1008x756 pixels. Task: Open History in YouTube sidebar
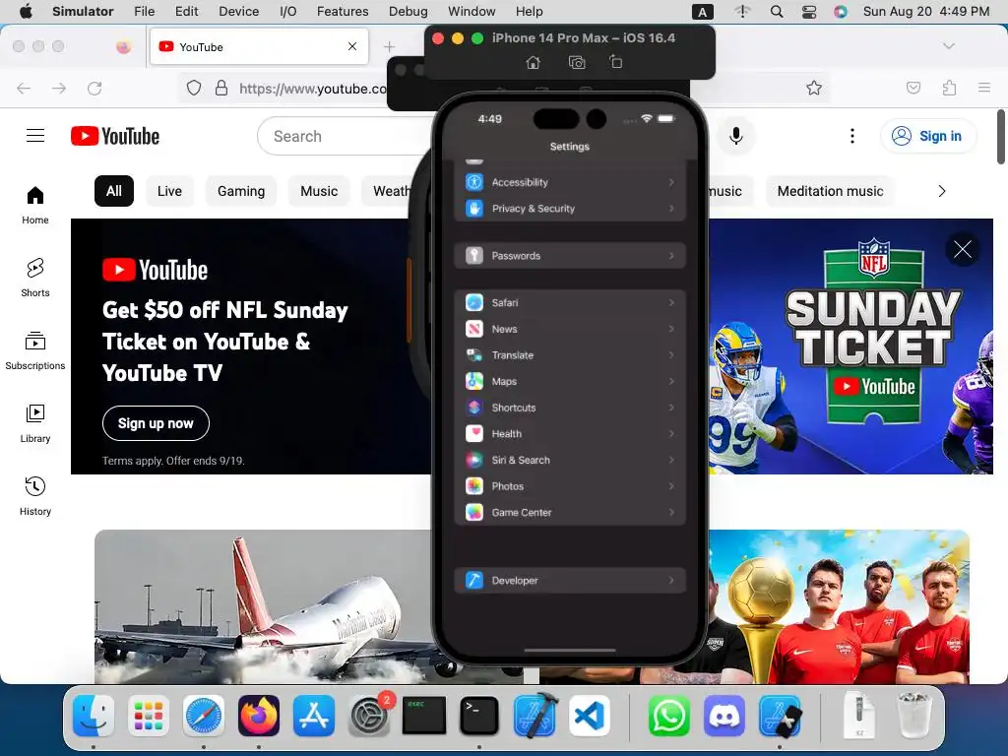[35, 496]
